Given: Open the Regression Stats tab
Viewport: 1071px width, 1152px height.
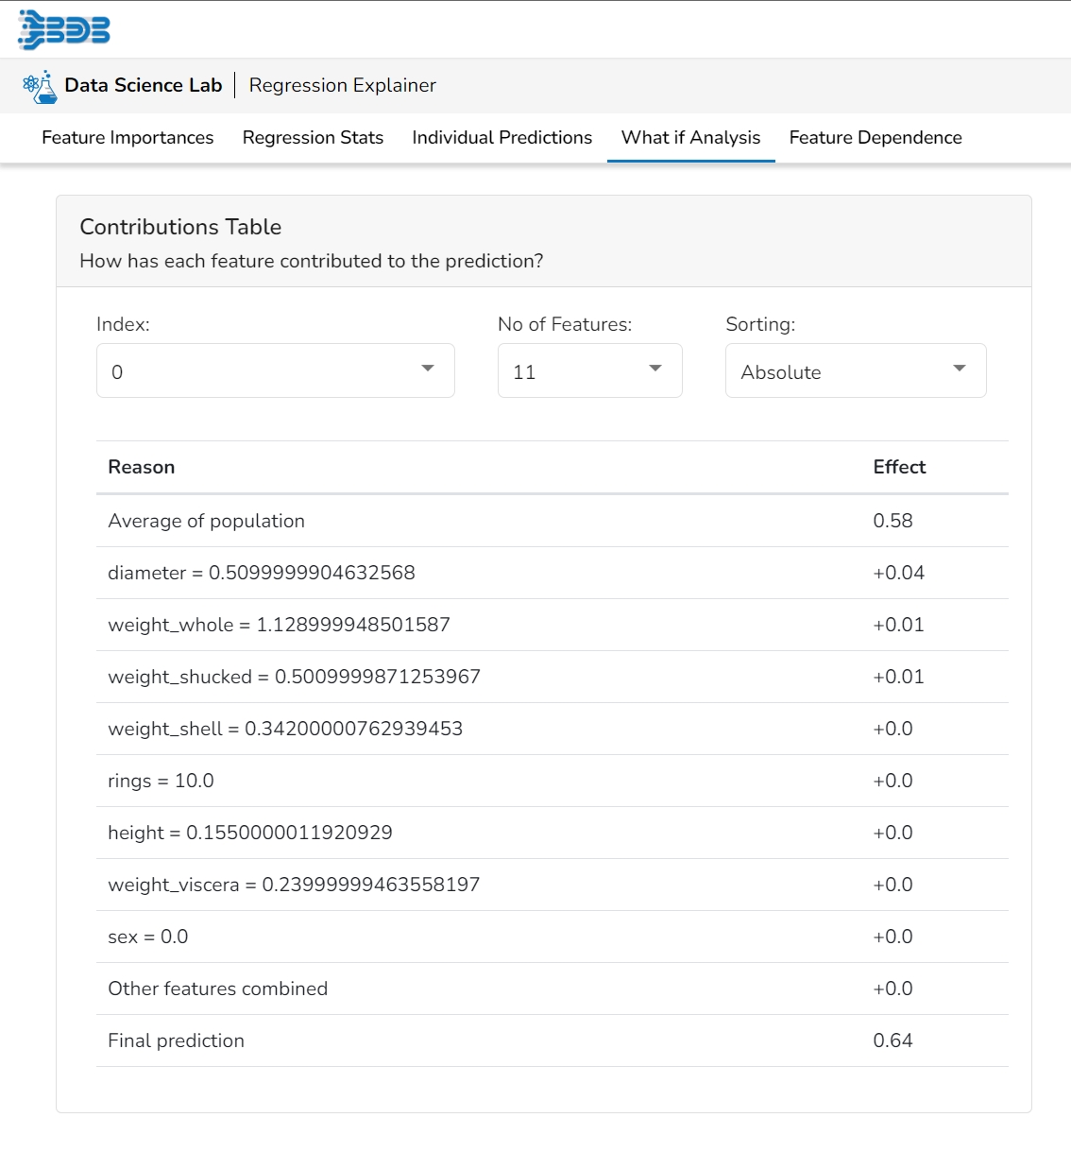Looking at the screenshot, I should [313, 138].
